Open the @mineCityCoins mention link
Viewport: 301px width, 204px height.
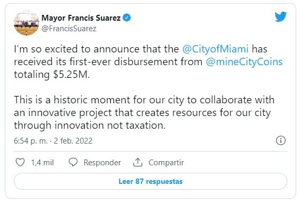(244, 62)
